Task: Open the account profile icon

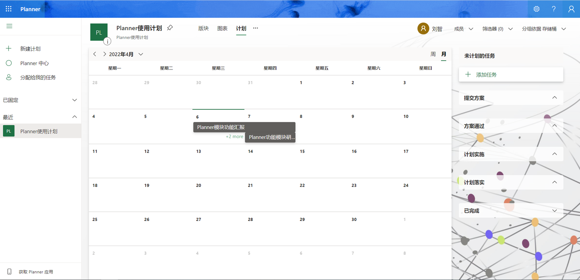Action: tap(571, 9)
